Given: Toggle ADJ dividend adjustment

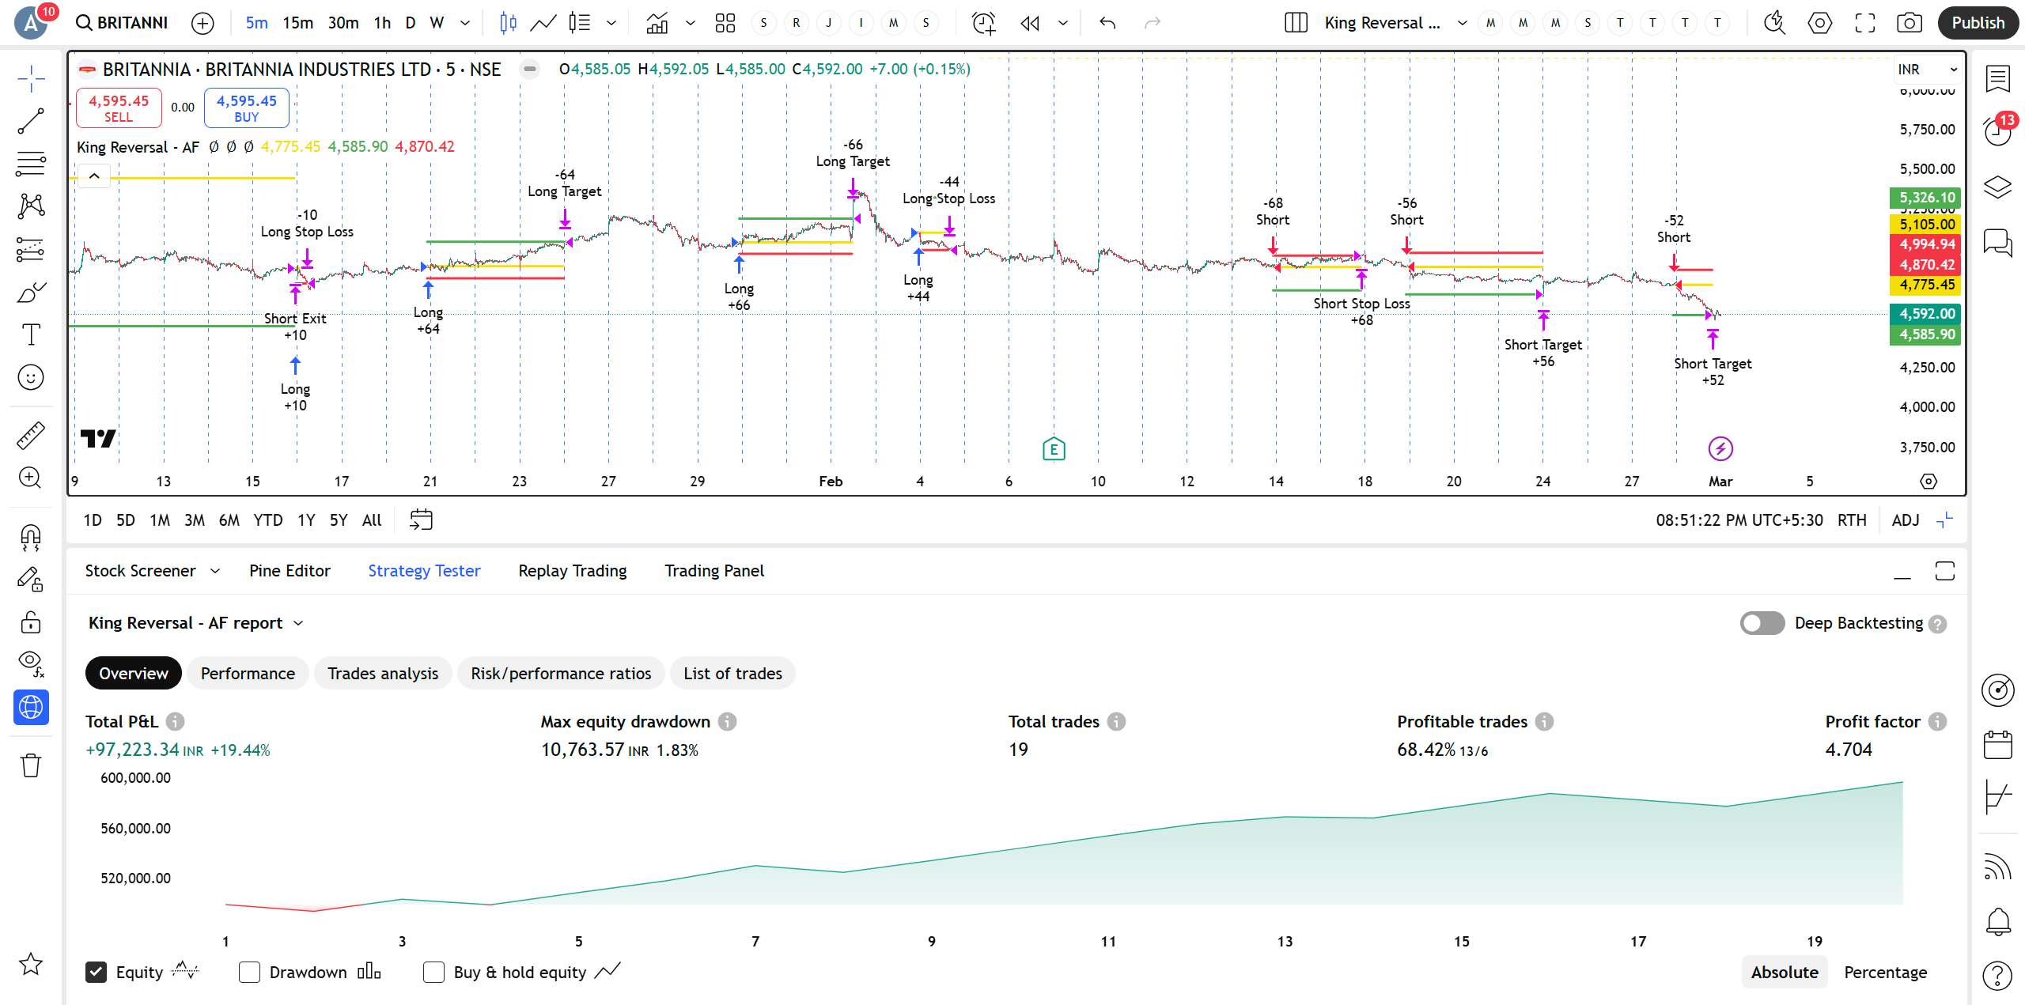Looking at the screenshot, I should (1906, 520).
